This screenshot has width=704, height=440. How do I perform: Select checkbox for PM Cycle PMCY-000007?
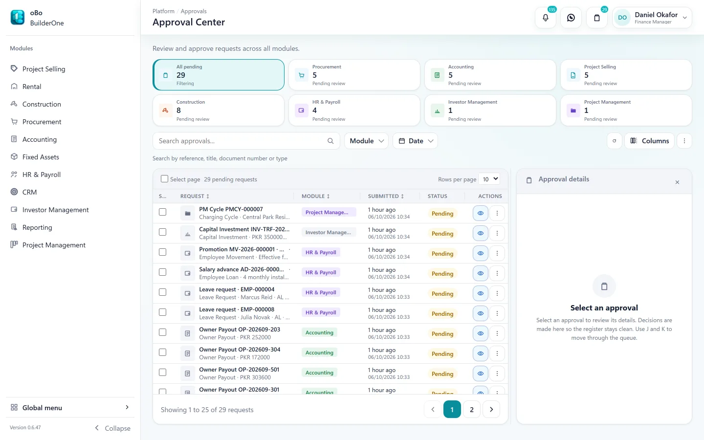[163, 212]
